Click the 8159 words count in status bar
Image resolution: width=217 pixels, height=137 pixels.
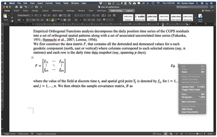click(23, 134)
